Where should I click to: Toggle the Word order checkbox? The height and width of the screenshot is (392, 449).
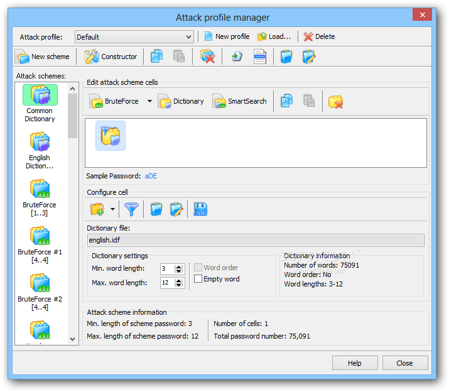coord(198,268)
